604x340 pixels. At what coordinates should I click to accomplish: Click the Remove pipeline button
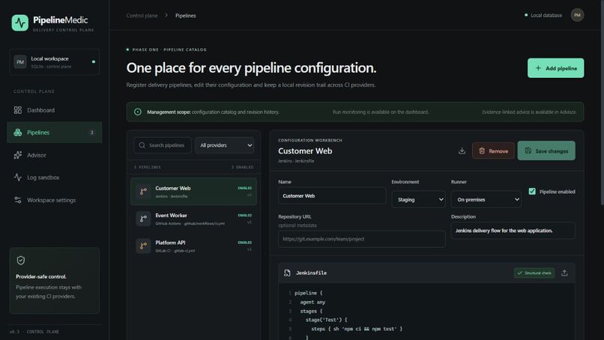pos(493,151)
